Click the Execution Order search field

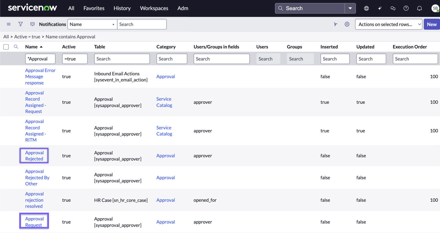pos(415,59)
